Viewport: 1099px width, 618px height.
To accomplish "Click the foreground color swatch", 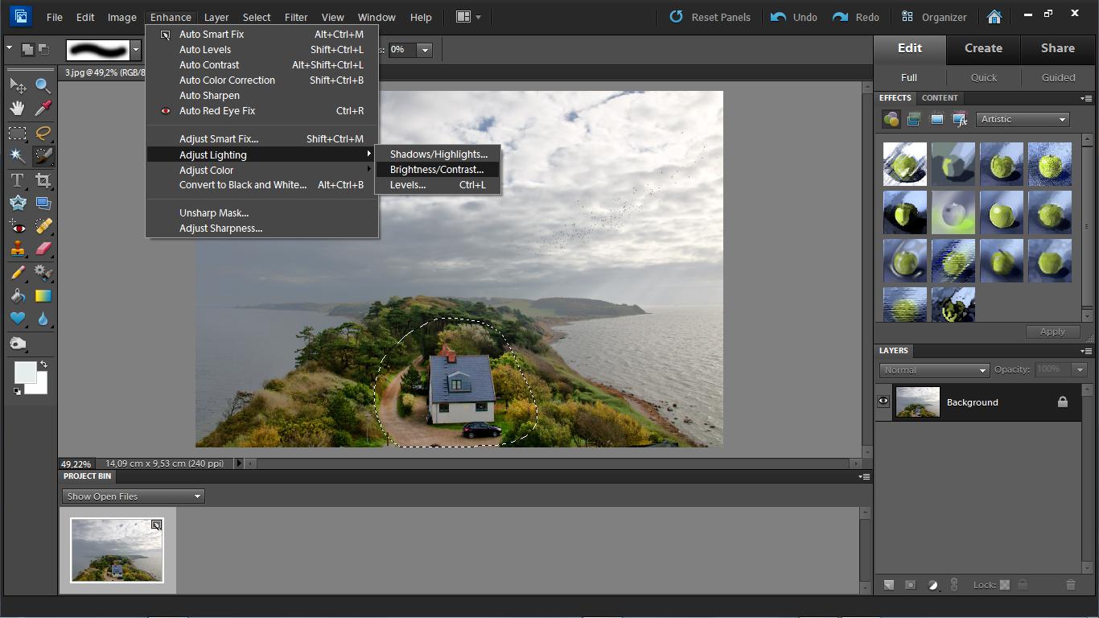I will (x=25, y=373).
